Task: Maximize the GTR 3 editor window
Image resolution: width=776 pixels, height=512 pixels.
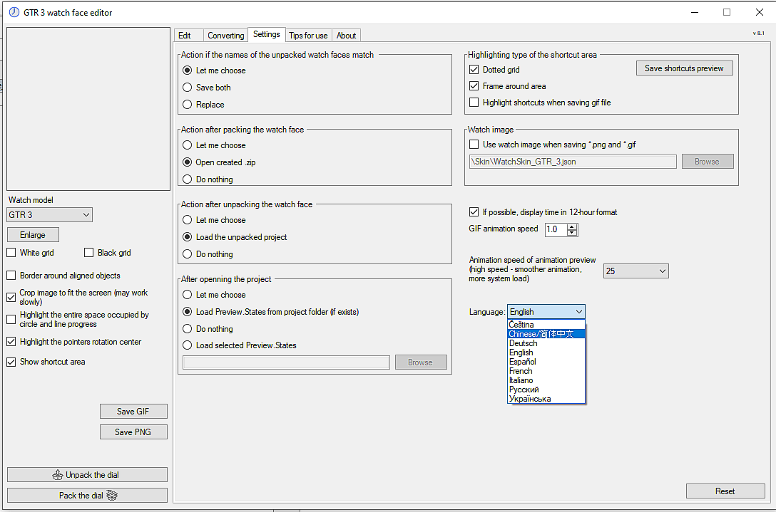Action: [727, 12]
